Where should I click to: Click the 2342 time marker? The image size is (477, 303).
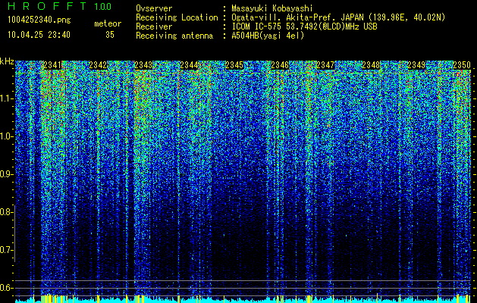(99, 65)
